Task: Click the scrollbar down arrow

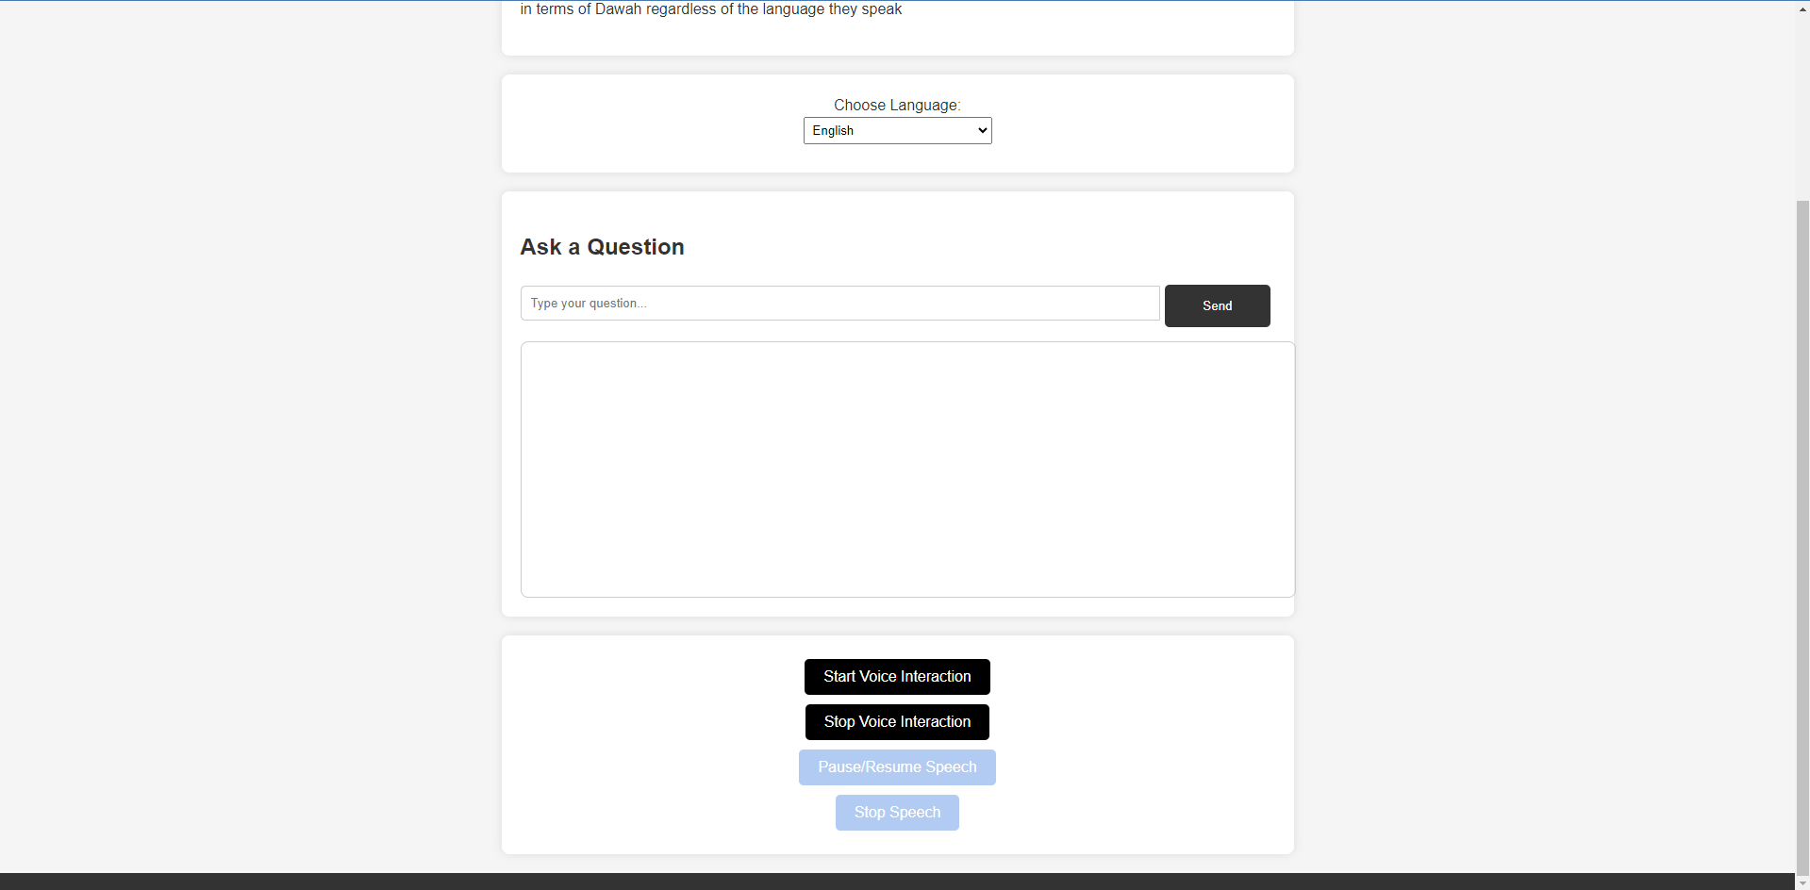Action: pos(1802,883)
